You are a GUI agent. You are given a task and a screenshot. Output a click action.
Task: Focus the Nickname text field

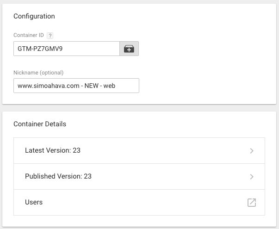coord(76,86)
